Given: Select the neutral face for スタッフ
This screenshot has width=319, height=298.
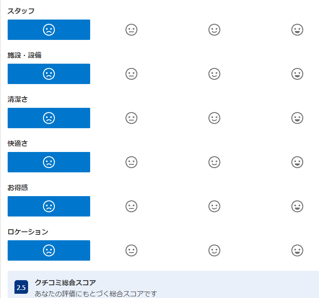Looking at the screenshot, I should pyautogui.click(x=131, y=30).
